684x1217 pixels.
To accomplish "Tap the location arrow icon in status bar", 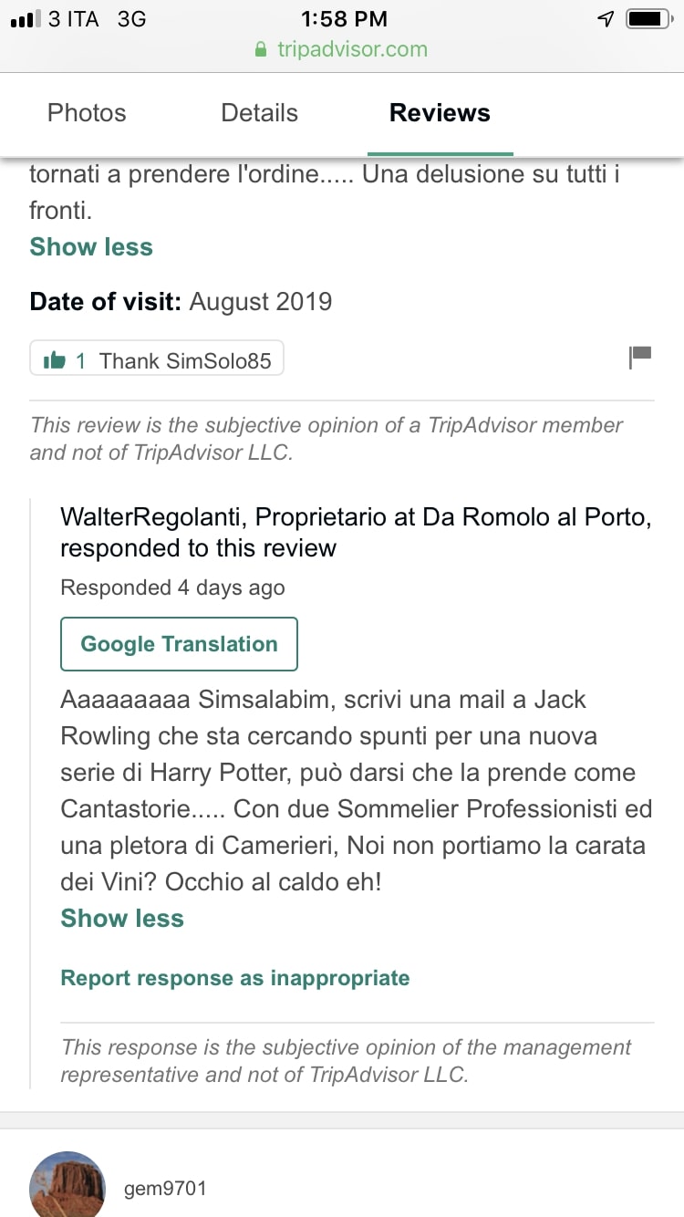I will tap(606, 19).
